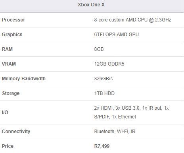Select the Storage row label

click(11, 93)
